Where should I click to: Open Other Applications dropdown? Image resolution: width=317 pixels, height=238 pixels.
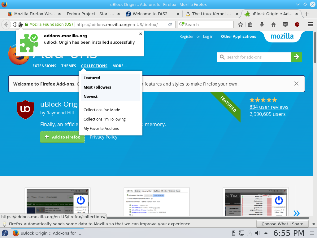238,37
